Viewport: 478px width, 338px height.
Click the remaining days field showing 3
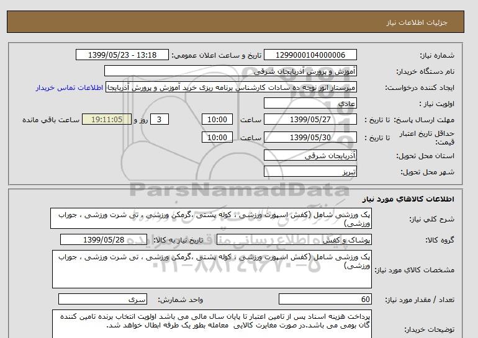click(x=159, y=119)
